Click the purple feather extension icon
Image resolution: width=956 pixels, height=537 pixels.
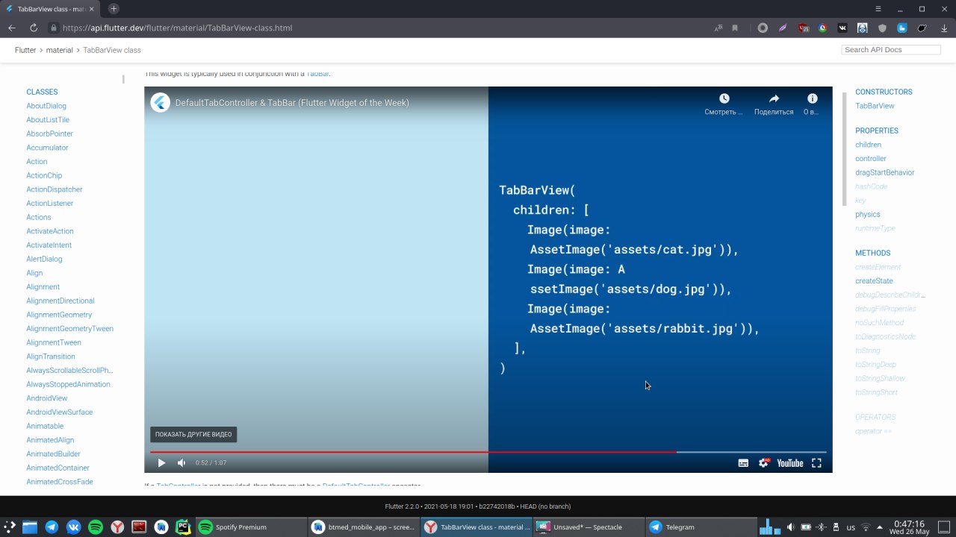tap(783, 28)
